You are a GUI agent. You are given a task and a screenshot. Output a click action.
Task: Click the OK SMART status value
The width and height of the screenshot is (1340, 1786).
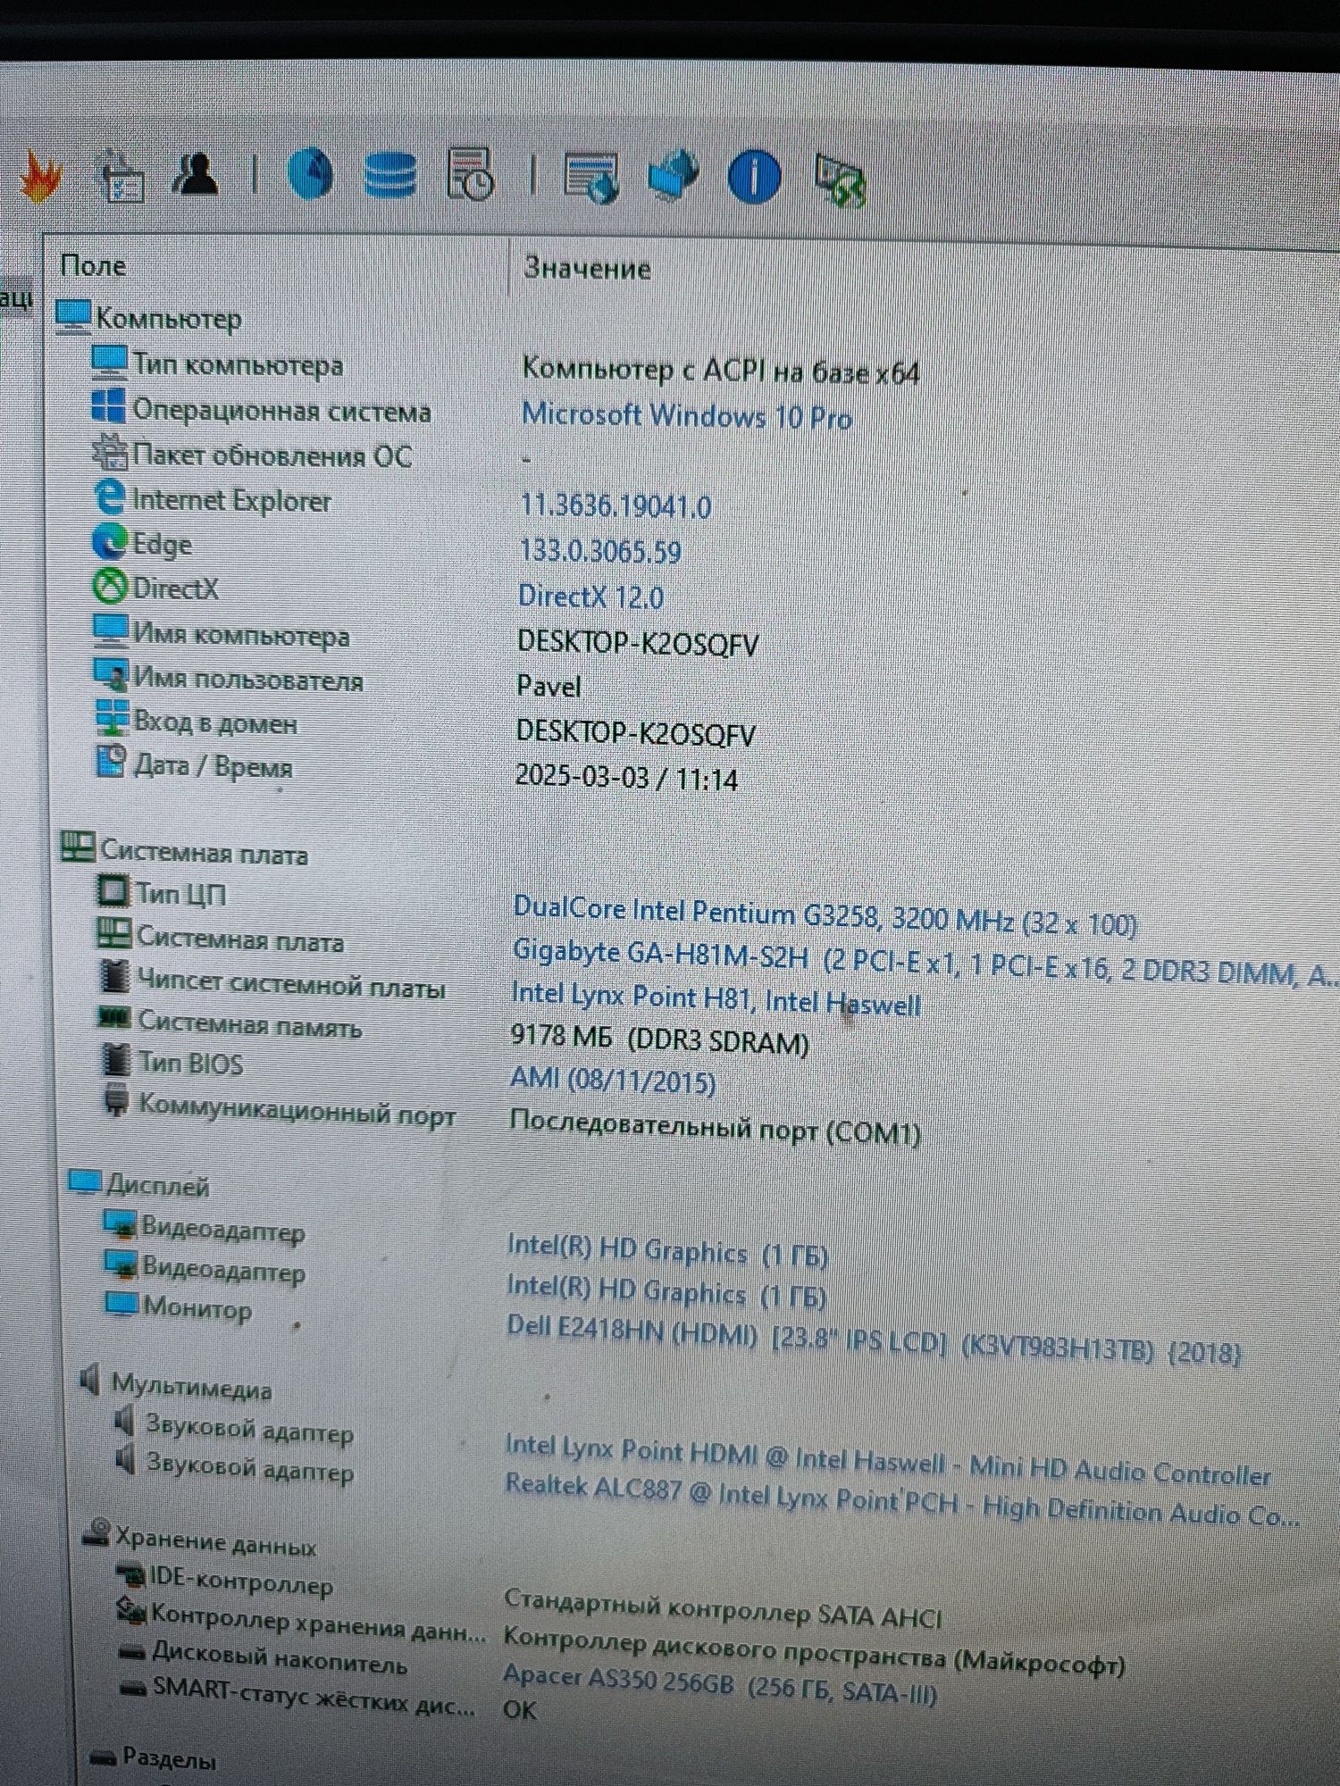coord(520,1709)
